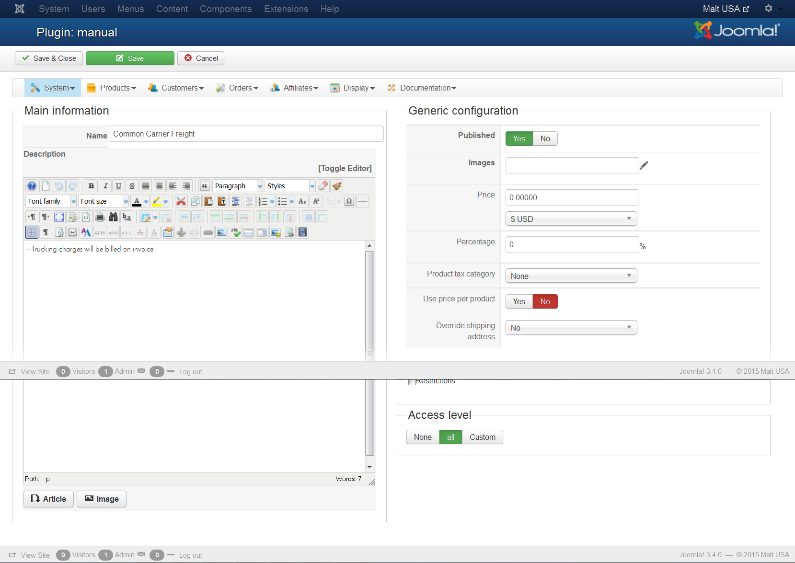Apply italic formatting in the editor
Screen dimensions: 795x563
point(105,186)
